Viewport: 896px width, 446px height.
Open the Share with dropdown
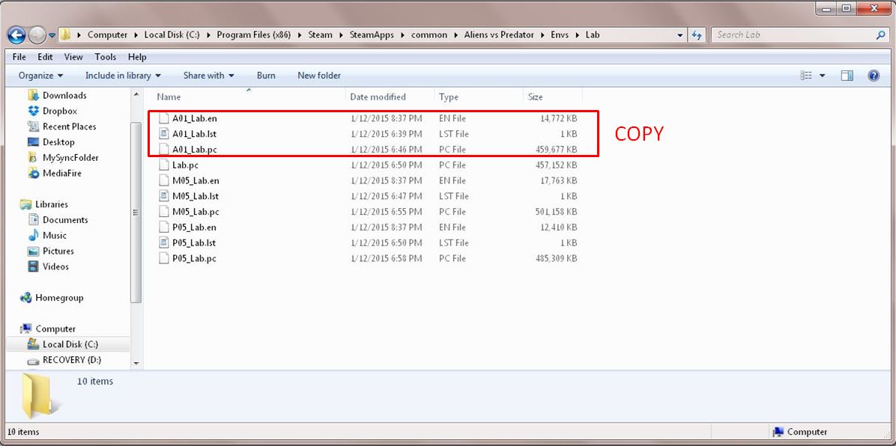tap(208, 76)
